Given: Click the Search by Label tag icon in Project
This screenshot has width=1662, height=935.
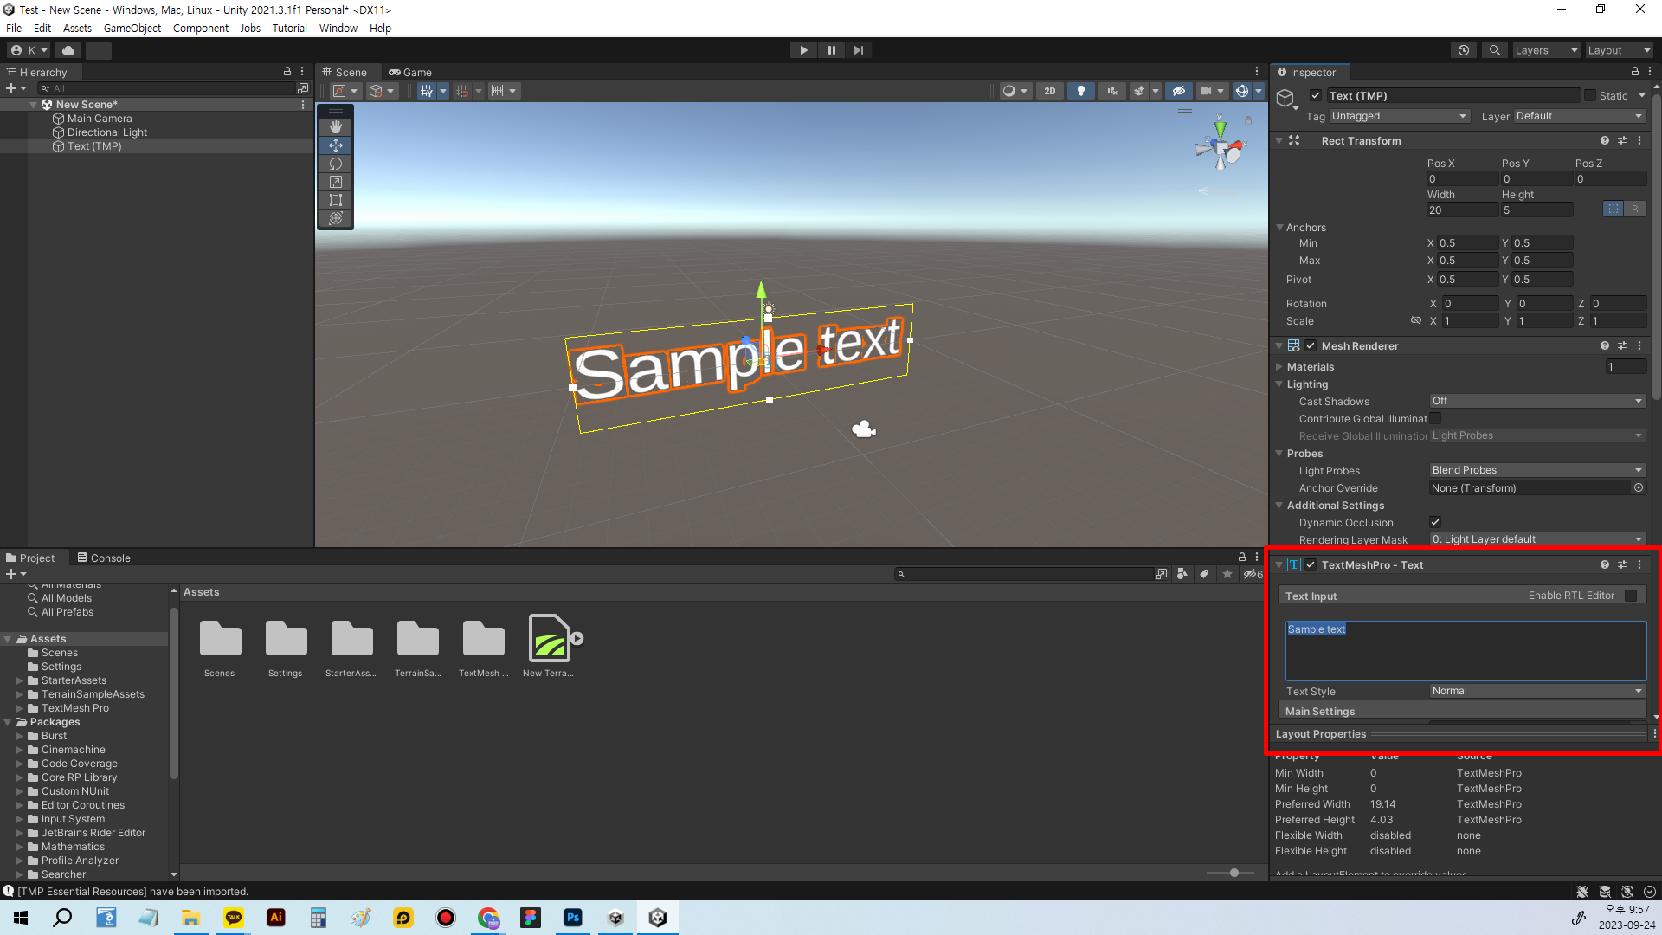Looking at the screenshot, I should click(1204, 574).
